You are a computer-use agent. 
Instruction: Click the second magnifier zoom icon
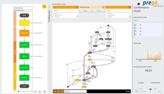[x=62, y=91]
